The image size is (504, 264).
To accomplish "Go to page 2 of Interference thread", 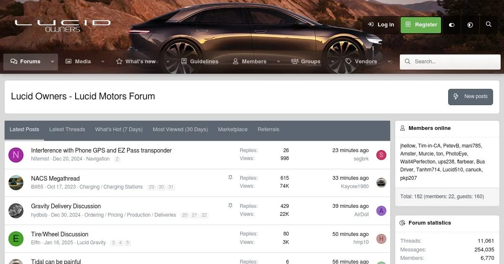I will 117,159.
